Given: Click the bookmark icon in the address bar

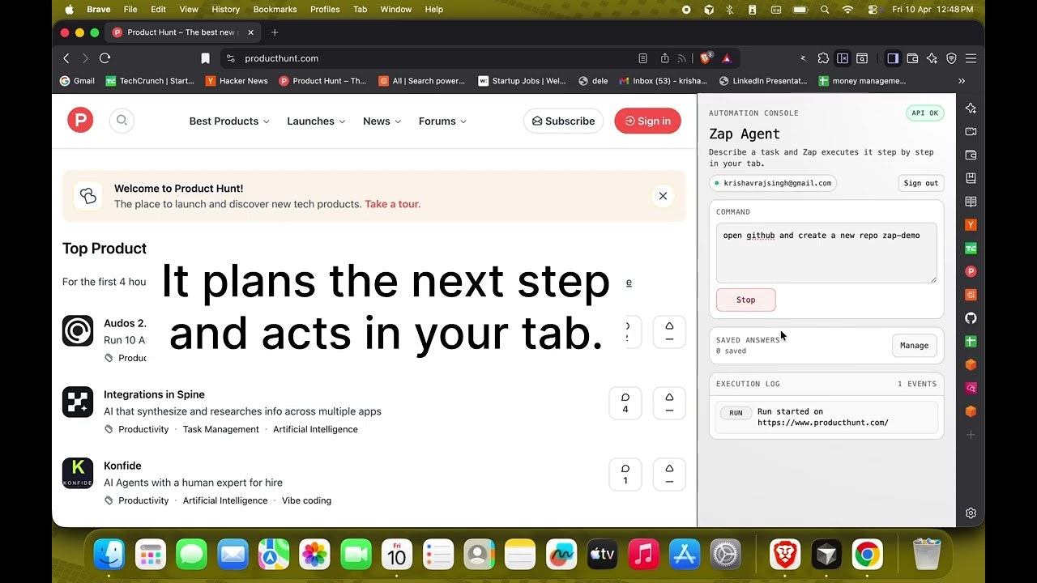Looking at the screenshot, I should [206, 58].
